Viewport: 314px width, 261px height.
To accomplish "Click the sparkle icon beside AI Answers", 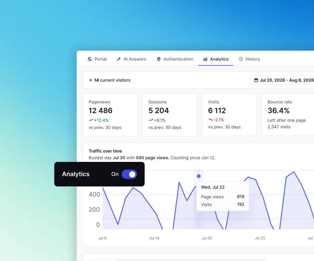I will tap(119, 59).
